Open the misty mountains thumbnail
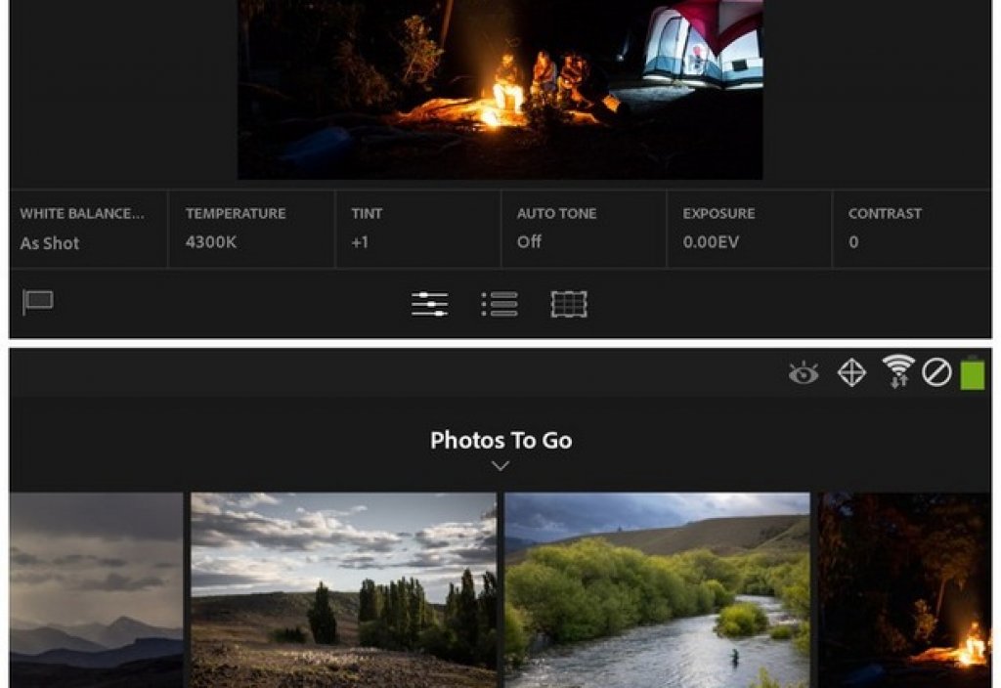 point(96,590)
